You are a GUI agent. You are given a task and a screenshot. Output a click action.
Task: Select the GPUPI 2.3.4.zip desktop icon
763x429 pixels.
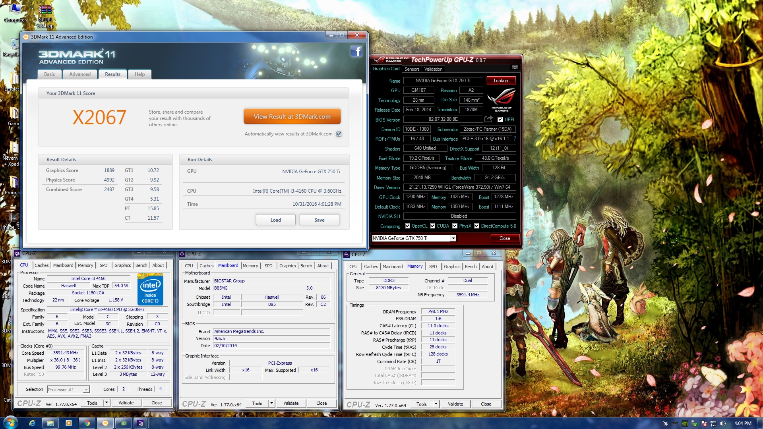(45, 16)
